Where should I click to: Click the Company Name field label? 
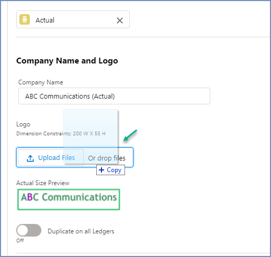coord(41,82)
